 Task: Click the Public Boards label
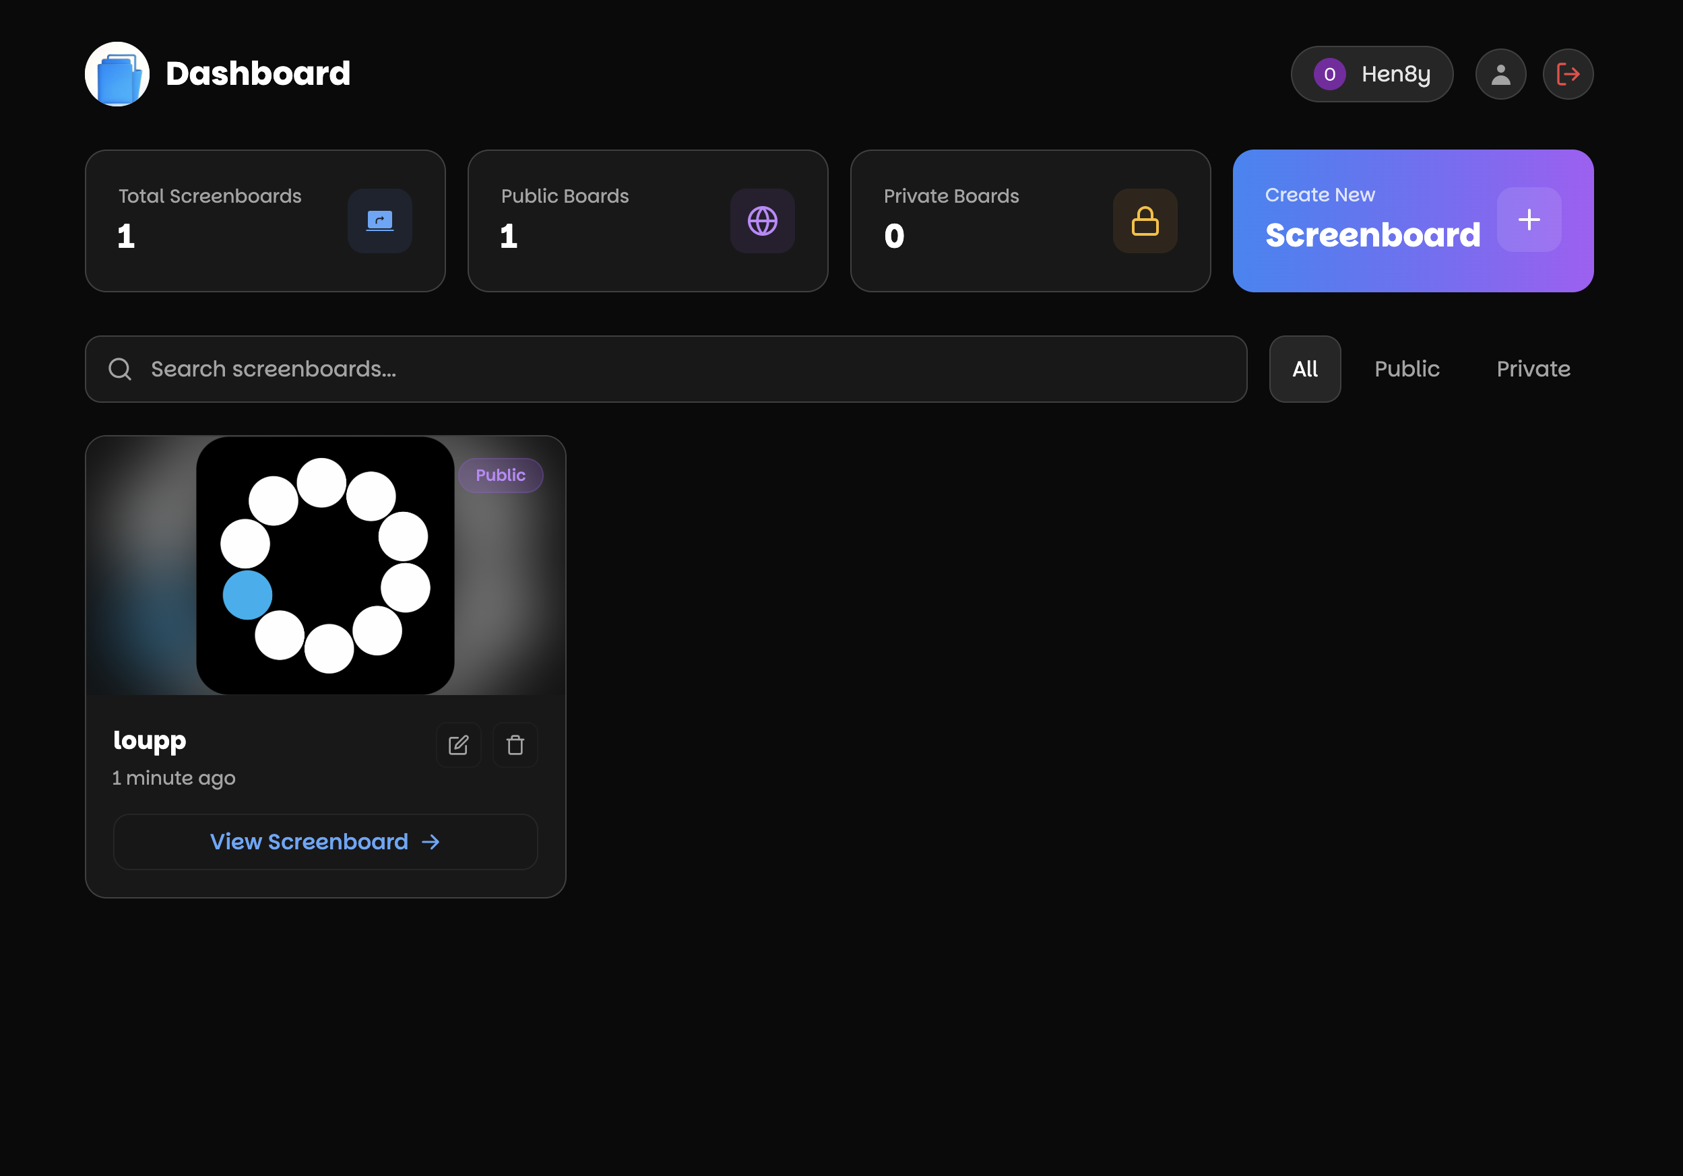565,195
